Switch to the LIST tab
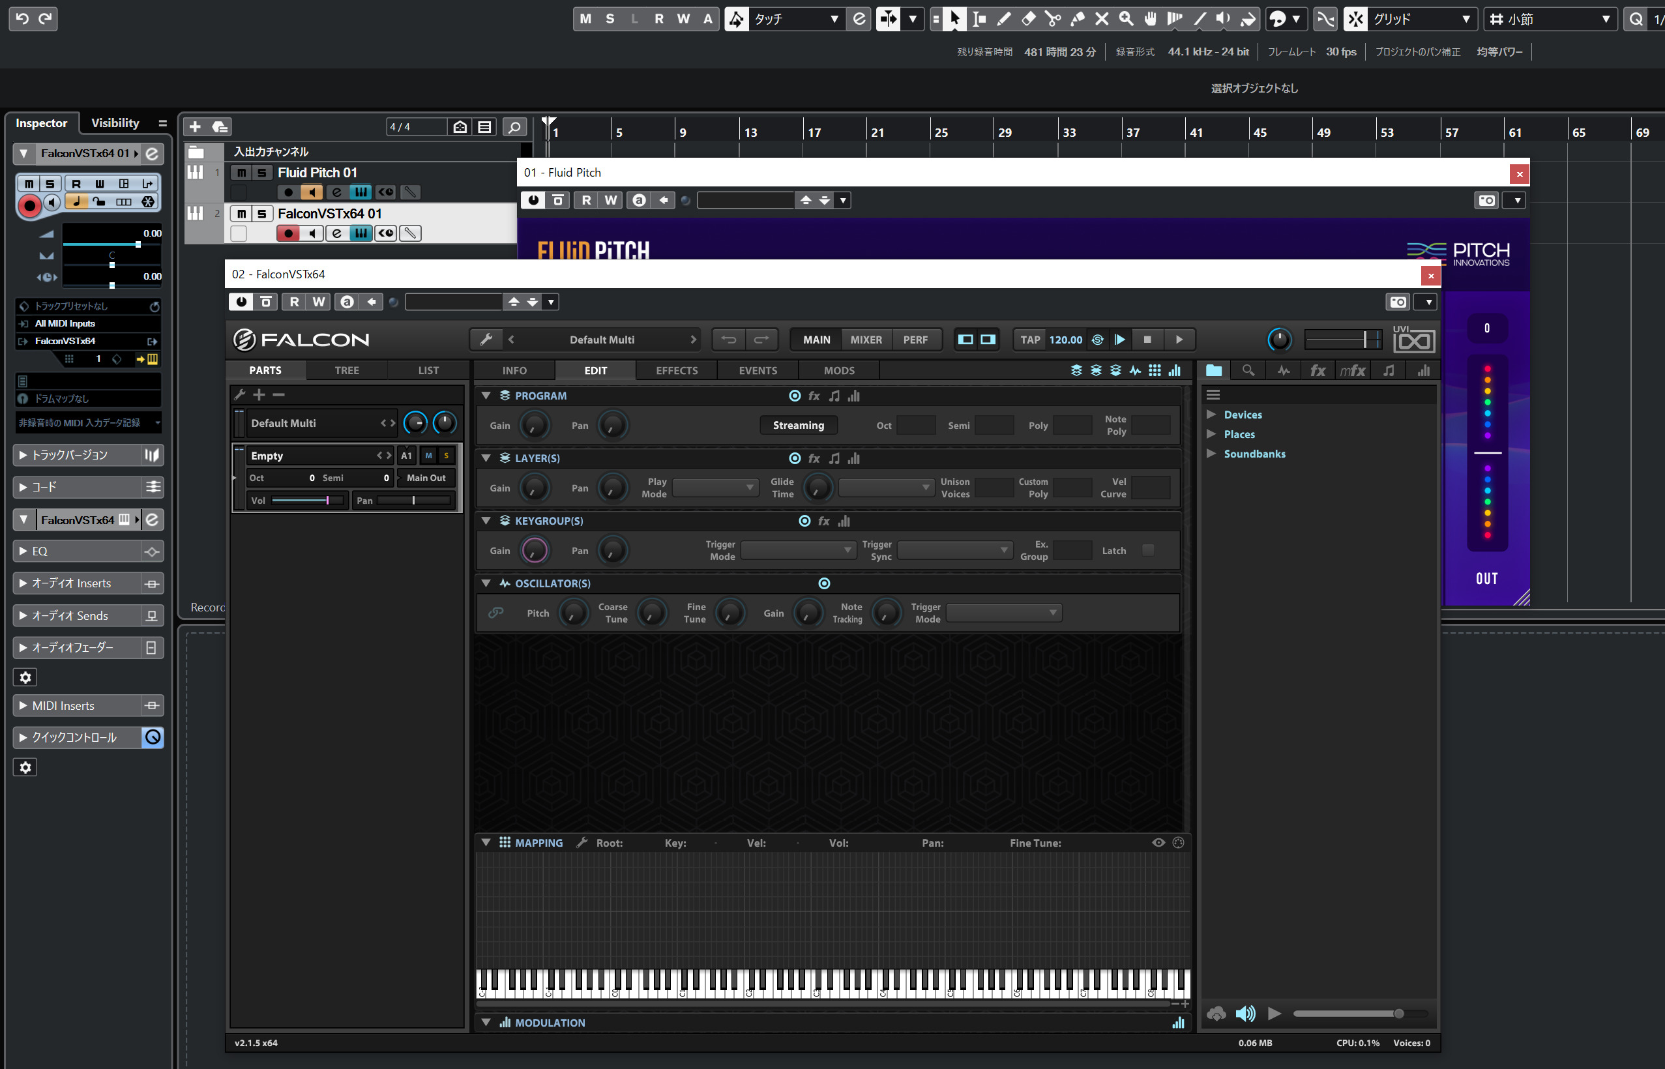The image size is (1665, 1069). [x=428, y=371]
